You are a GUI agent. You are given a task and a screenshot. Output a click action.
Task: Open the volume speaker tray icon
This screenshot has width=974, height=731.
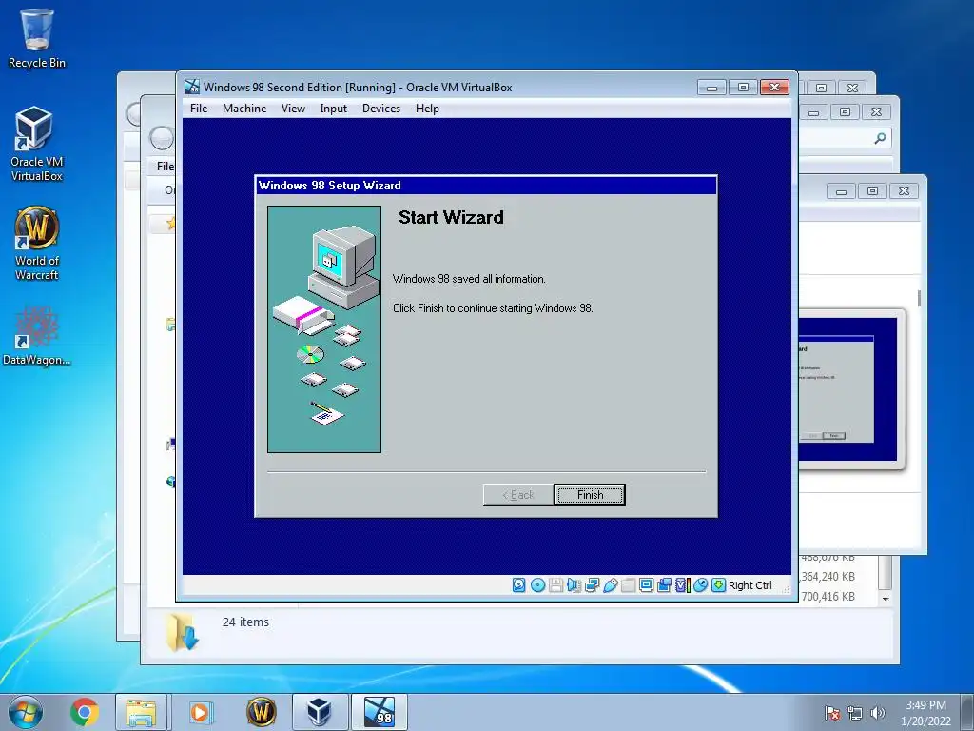[x=877, y=713]
